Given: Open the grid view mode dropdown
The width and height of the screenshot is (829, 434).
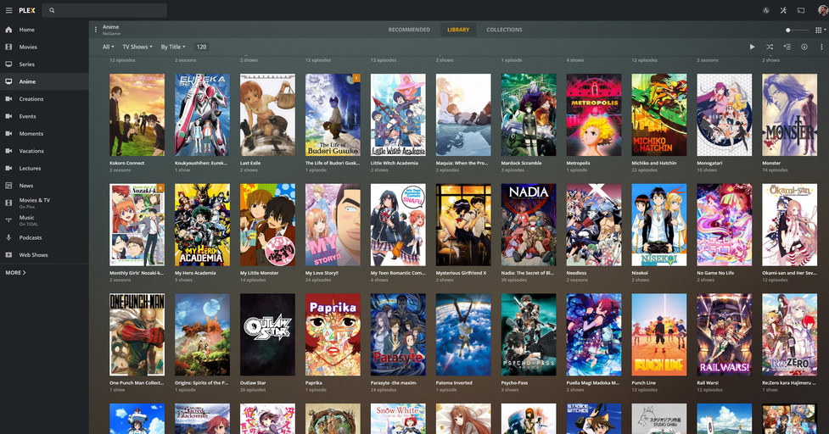Looking at the screenshot, I should coord(820,31).
